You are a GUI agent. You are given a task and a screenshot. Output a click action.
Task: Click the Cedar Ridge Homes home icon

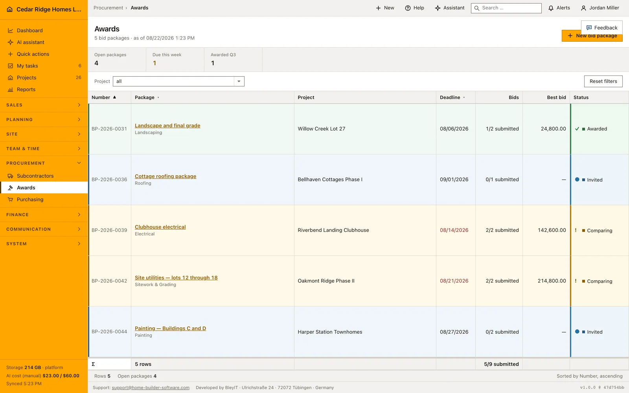coord(10,9)
